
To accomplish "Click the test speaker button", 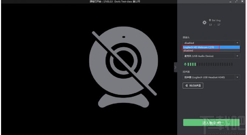I will tap(193, 86).
